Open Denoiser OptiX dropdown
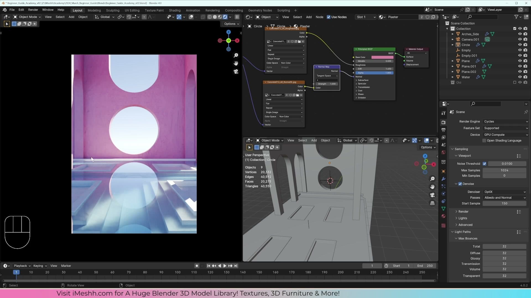This screenshot has height=298, width=531. click(504, 192)
